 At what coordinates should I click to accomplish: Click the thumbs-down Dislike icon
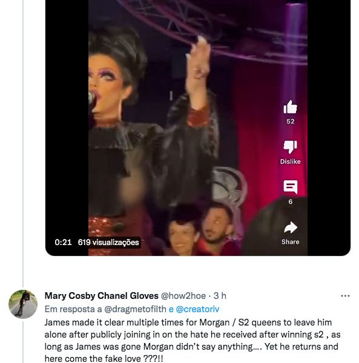[x=290, y=147]
